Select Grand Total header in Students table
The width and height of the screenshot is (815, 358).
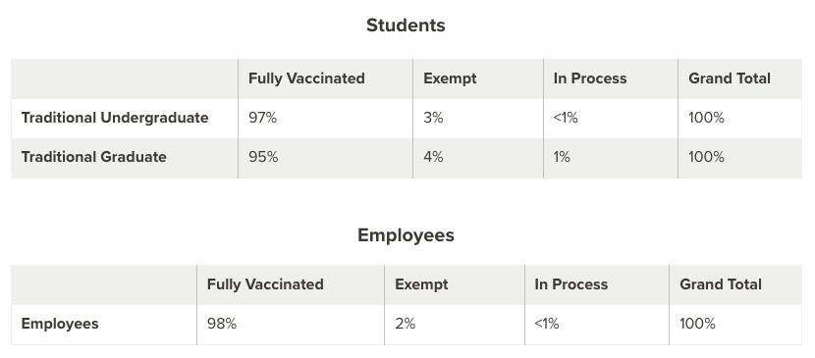pos(730,78)
